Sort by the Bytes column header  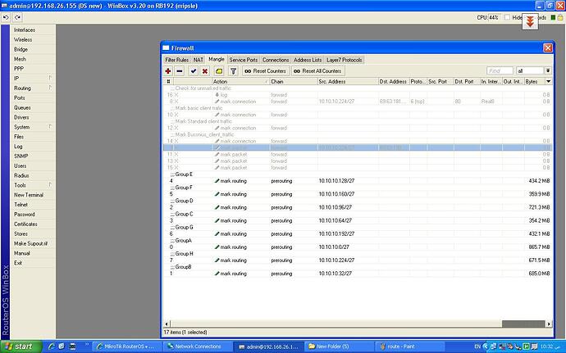(x=534, y=81)
